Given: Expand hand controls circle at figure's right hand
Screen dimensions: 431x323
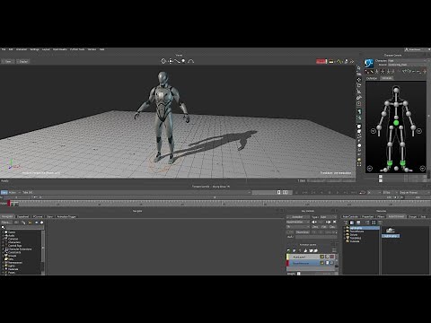Looking at the screenshot, I should (x=374, y=131).
